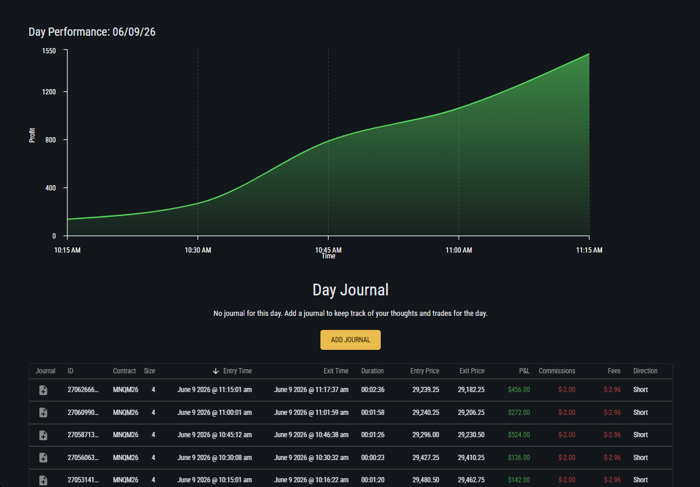The width and height of the screenshot is (700, 487).
Task: Click the Size column header
Action: 149,371
